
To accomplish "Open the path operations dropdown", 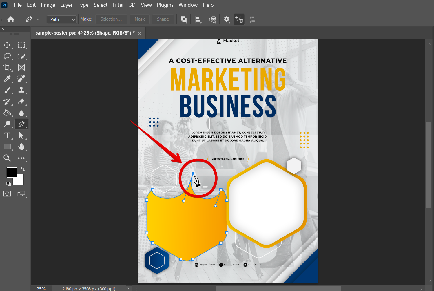I will click(x=184, y=19).
